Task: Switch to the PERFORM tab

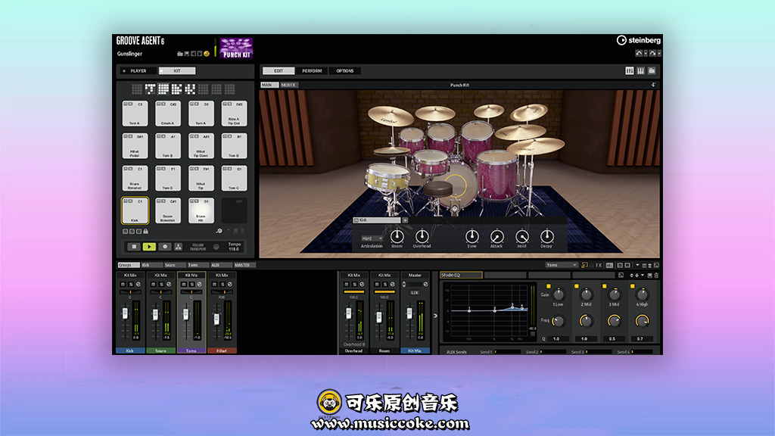Action: 312,71
